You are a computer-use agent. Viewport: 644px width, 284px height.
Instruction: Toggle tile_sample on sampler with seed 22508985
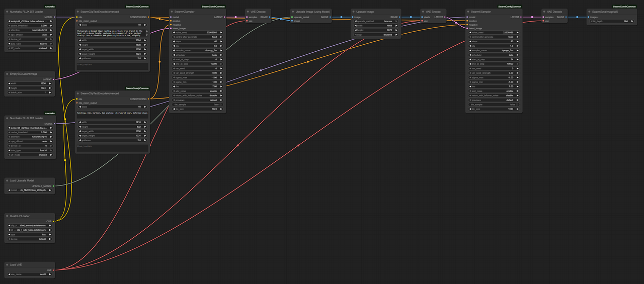pyautogui.click(x=197, y=104)
